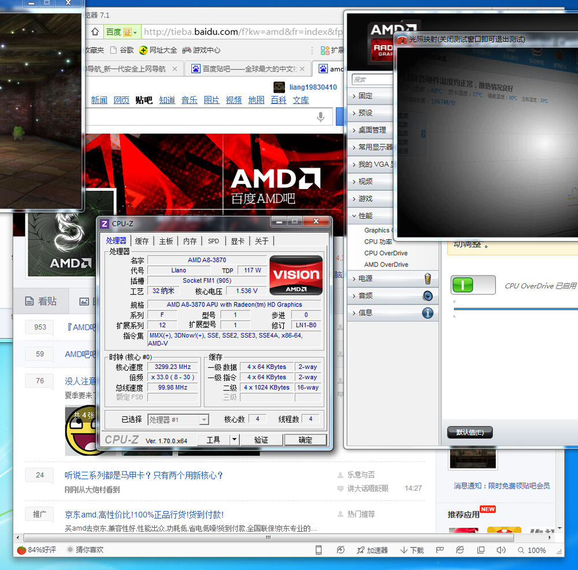This screenshot has width=578, height=570.
Task: Click the flag icon in the status bar
Action: [x=440, y=550]
